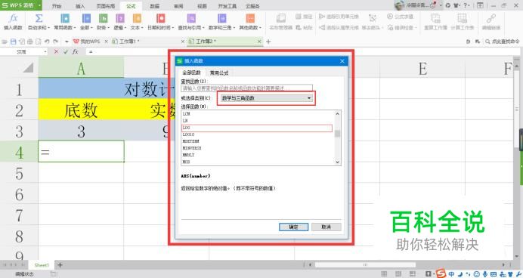Viewport: 523px width, 278px height.
Task: Click the save icon in quick toolbar
Action: (14, 42)
